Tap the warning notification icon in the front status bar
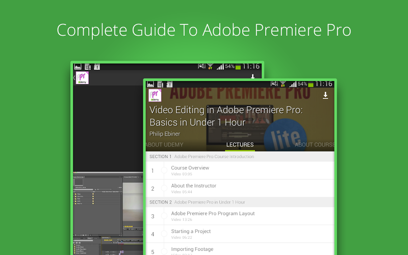Image resolution: width=408 pixels, height=255 pixels. [169, 84]
